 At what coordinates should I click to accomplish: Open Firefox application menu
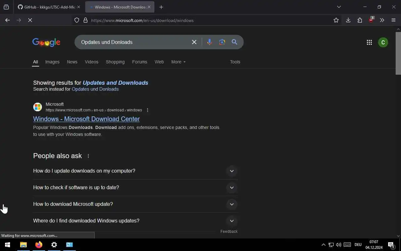click(393, 20)
